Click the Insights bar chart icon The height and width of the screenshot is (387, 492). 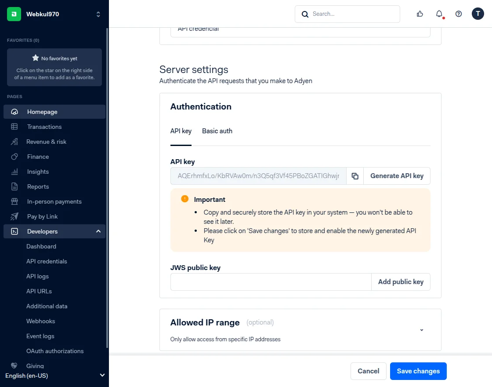point(14,172)
